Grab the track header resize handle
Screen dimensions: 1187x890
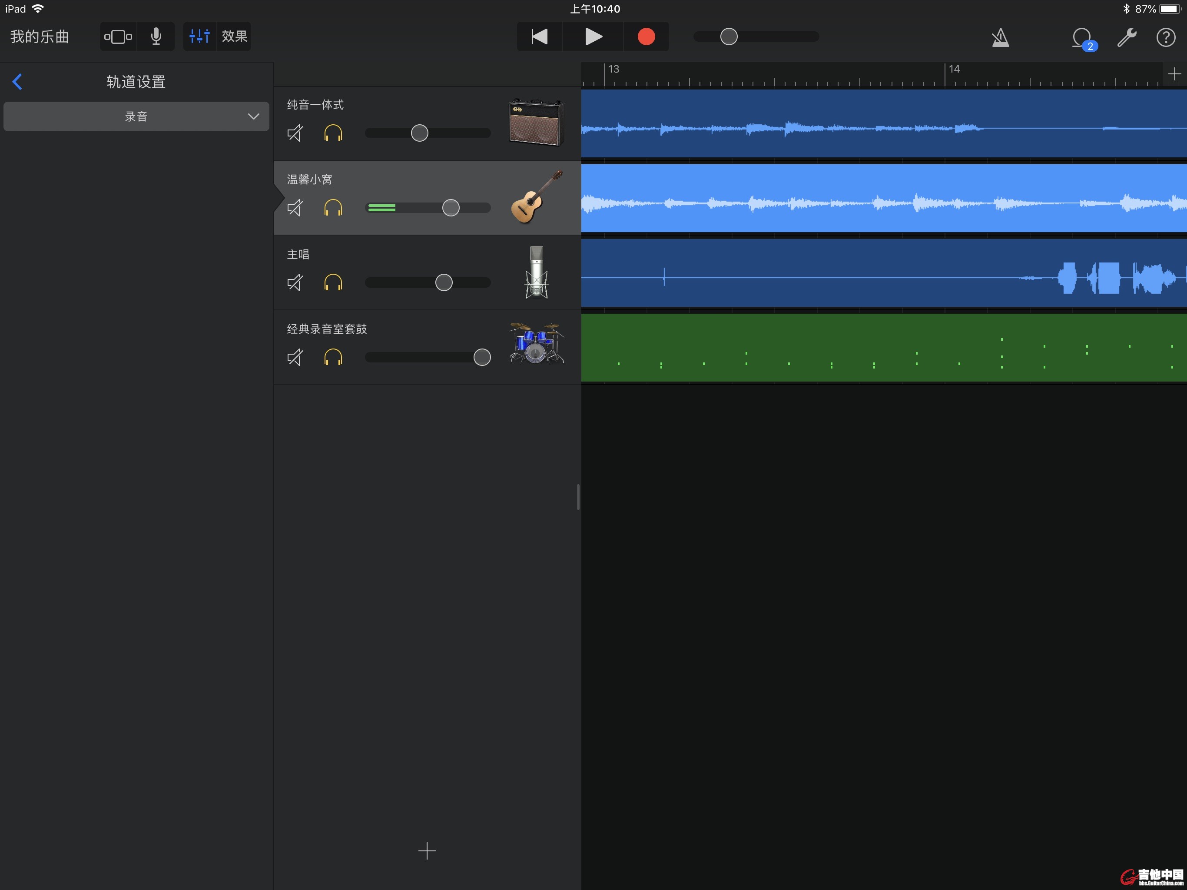click(578, 497)
